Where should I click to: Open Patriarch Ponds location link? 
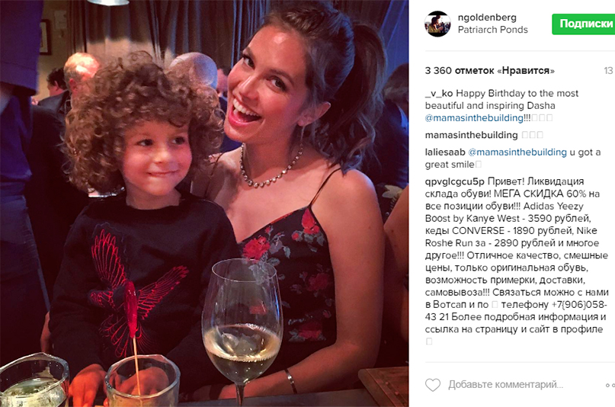(492, 30)
